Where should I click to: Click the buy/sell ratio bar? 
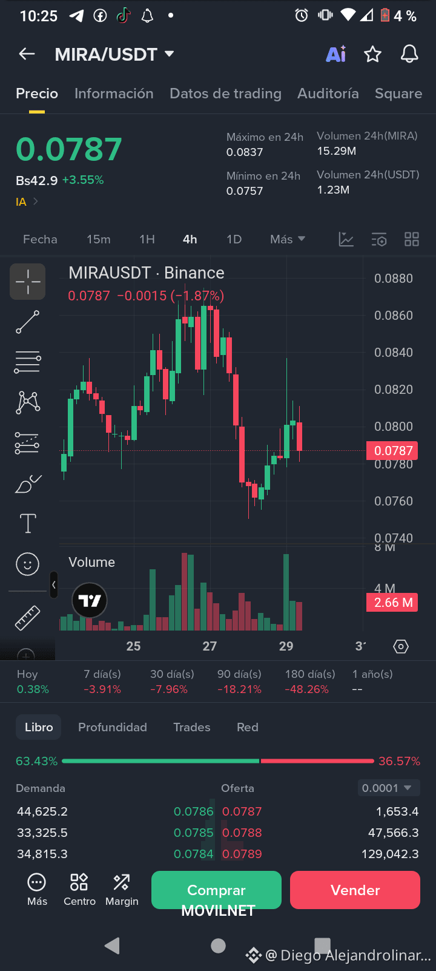[218, 761]
